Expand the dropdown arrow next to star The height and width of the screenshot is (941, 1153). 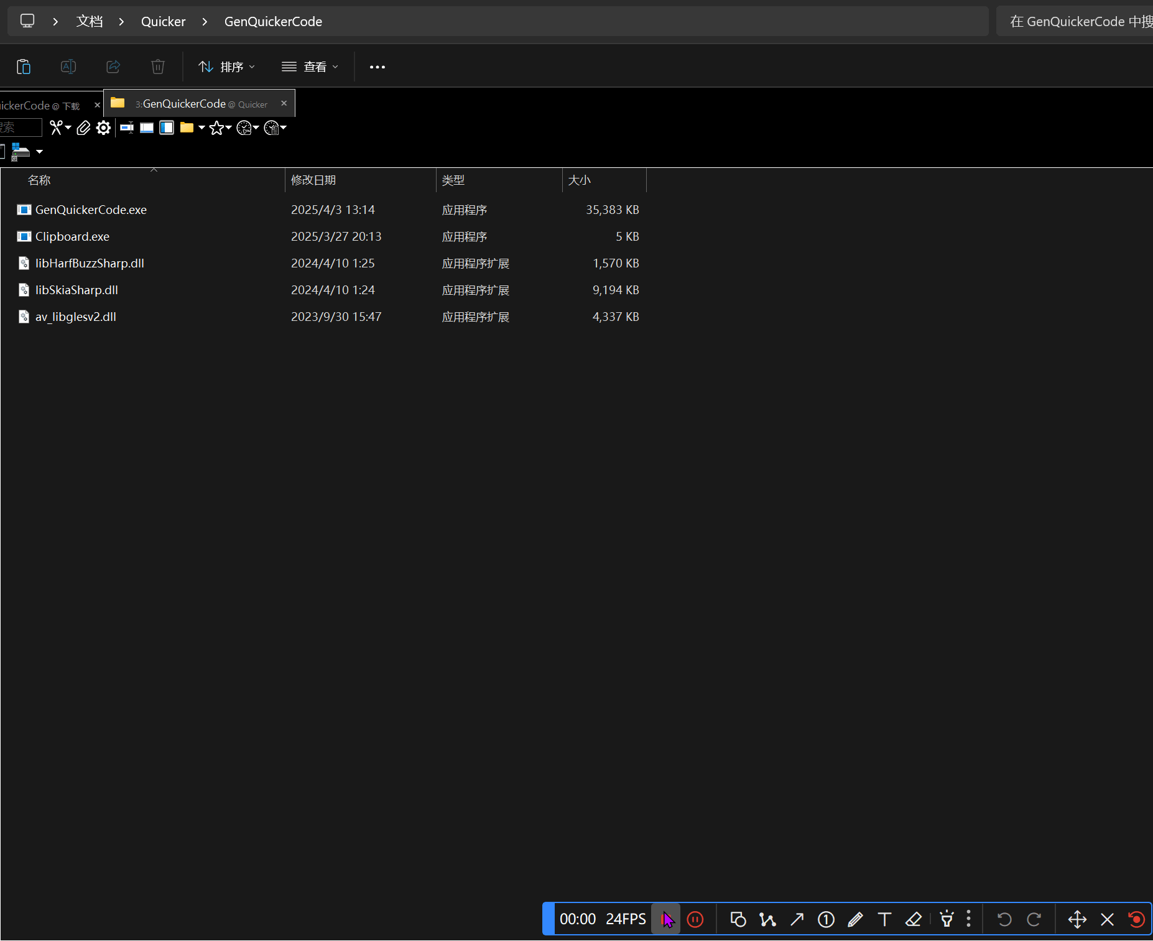click(x=228, y=127)
